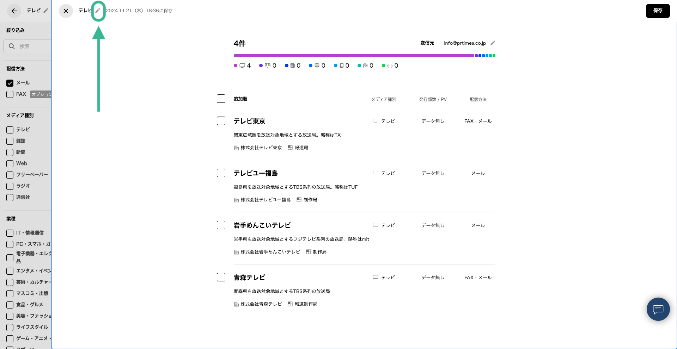677x349 pixels.
Task: Open テレビユー福島 media title
Action: click(x=256, y=173)
